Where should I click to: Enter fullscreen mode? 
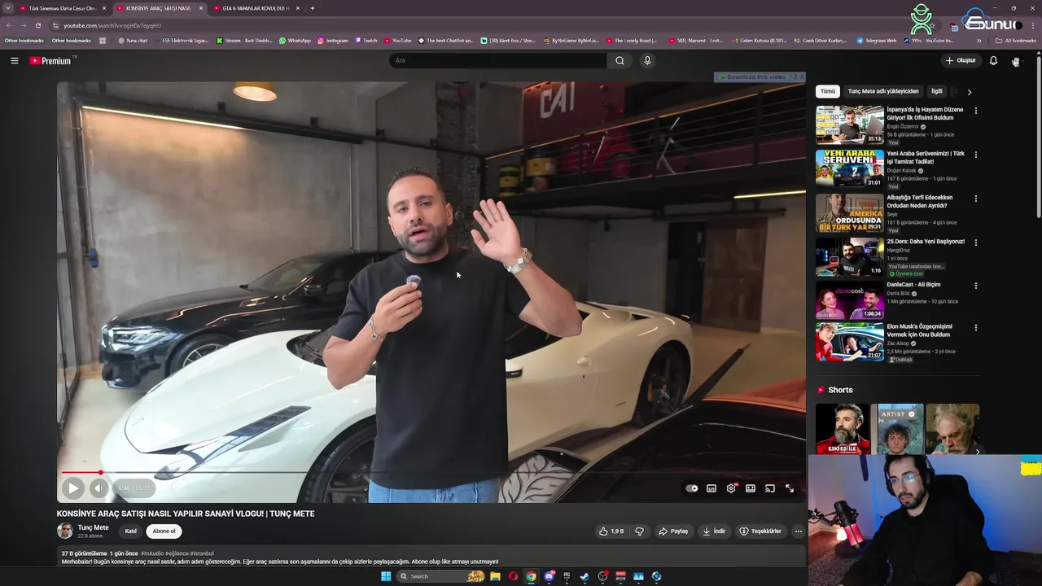point(790,488)
